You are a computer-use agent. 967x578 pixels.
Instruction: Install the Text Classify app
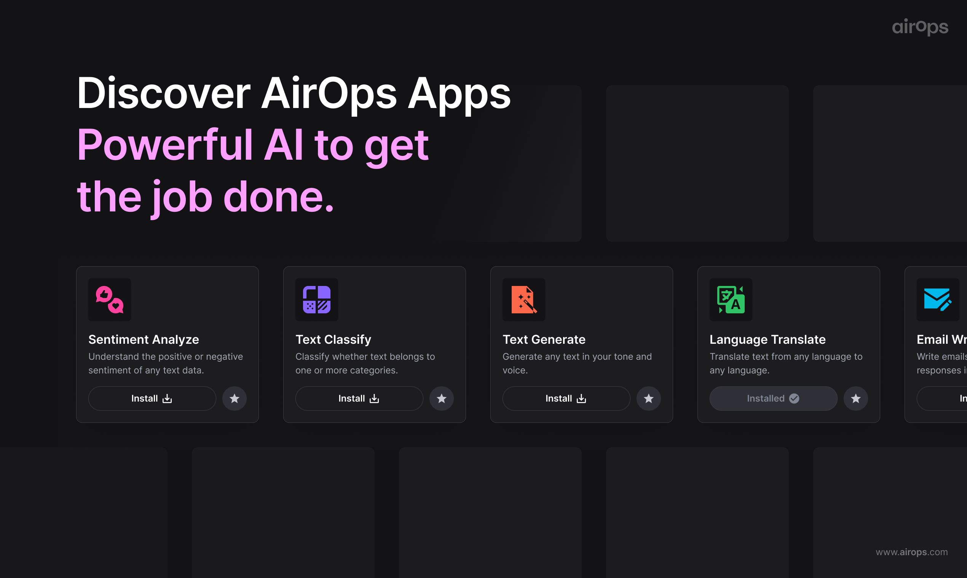(x=359, y=399)
